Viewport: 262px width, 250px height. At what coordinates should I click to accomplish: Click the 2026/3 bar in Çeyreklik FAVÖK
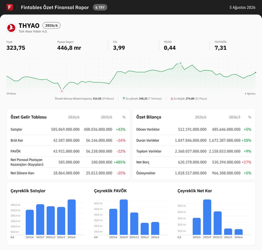(x=145, y=229)
